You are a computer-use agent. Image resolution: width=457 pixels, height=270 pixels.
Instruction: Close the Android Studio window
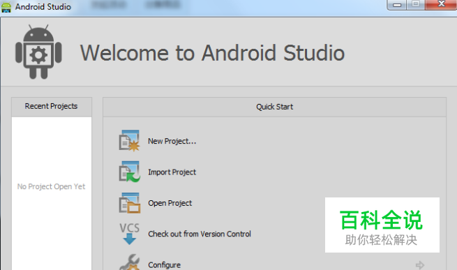pyautogui.click(x=441, y=4)
